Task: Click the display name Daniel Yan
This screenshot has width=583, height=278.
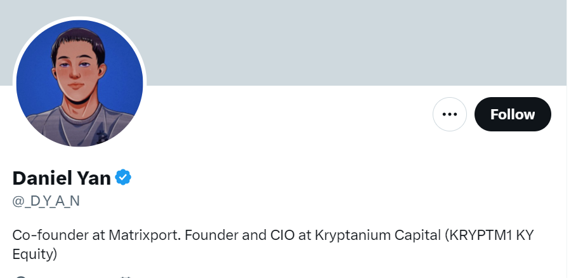Action: (x=62, y=178)
